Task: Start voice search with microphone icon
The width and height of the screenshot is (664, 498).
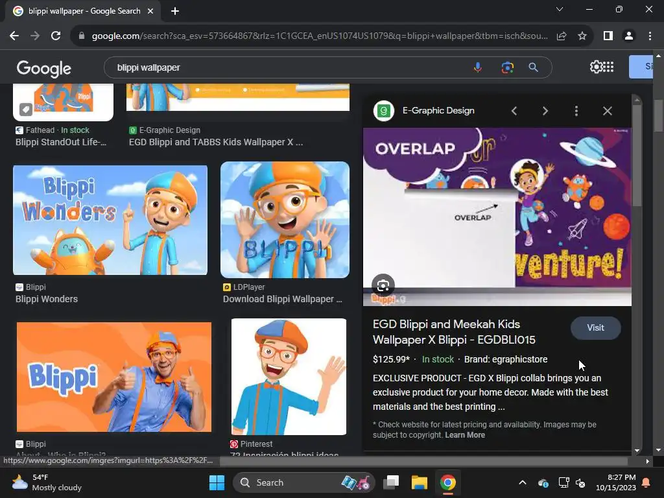Action: (x=478, y=67)
